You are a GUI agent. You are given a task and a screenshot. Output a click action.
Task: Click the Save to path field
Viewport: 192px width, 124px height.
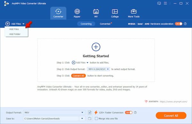(x=51, y=119)
